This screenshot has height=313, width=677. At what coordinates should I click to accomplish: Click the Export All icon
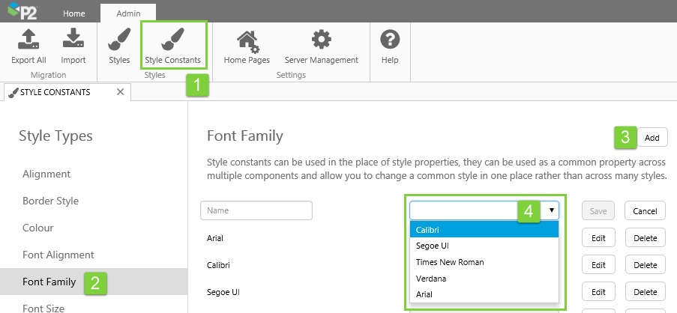pyautogui.click(x=28, y=39)
